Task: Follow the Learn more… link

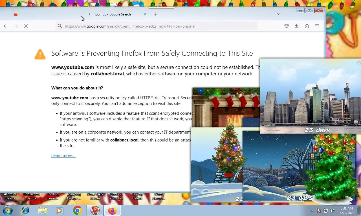Action: pyautogui.click(x=63, y=156)
